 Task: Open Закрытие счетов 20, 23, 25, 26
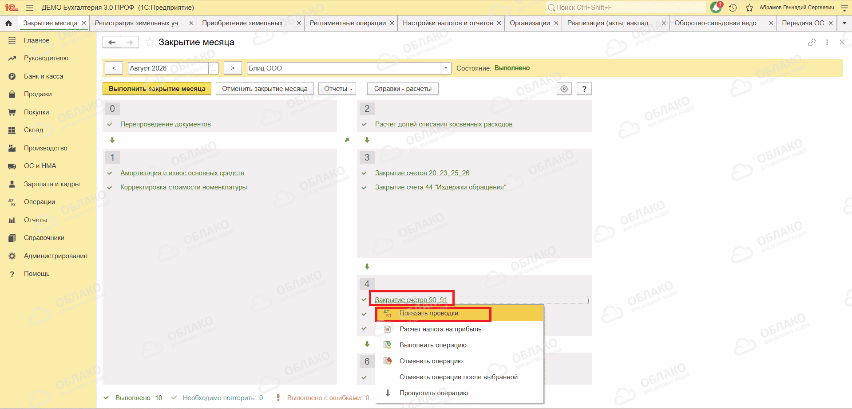[422, 173]
